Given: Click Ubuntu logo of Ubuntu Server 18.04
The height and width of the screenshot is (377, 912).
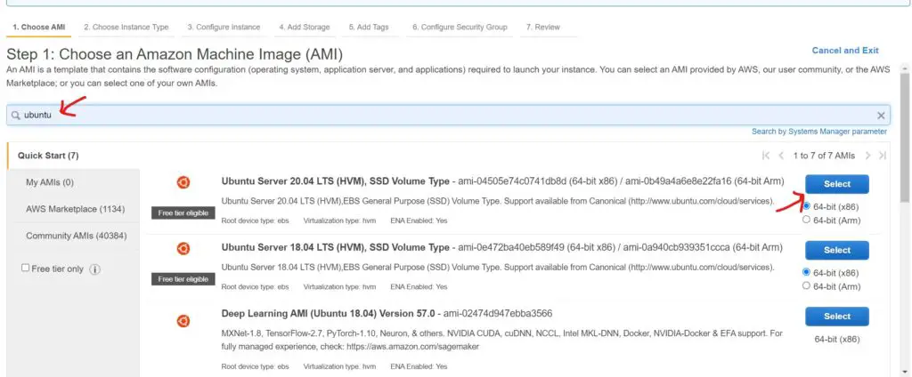Looking at the screenshot, I should 183,249.
